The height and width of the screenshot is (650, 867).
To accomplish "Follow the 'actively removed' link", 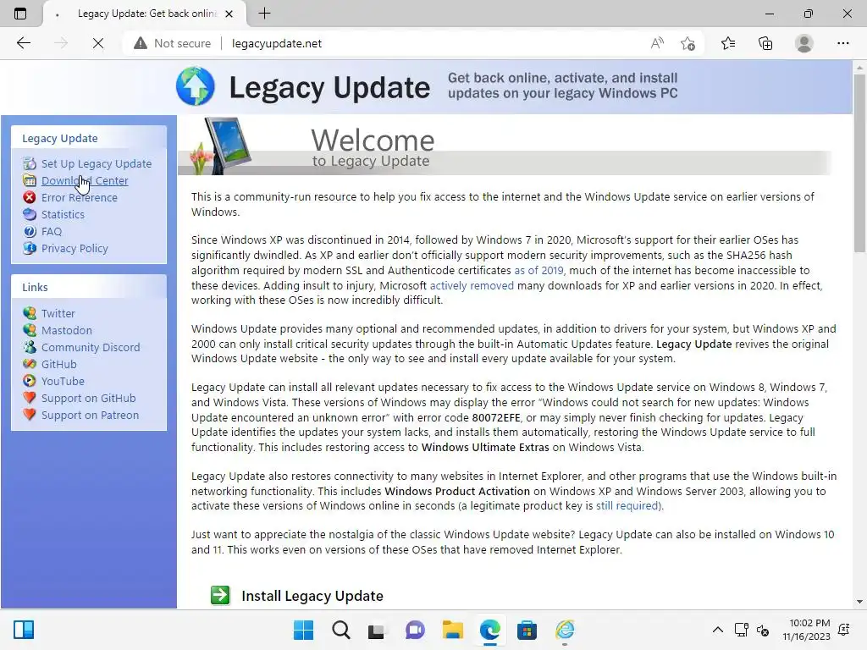I will (472, 285).
